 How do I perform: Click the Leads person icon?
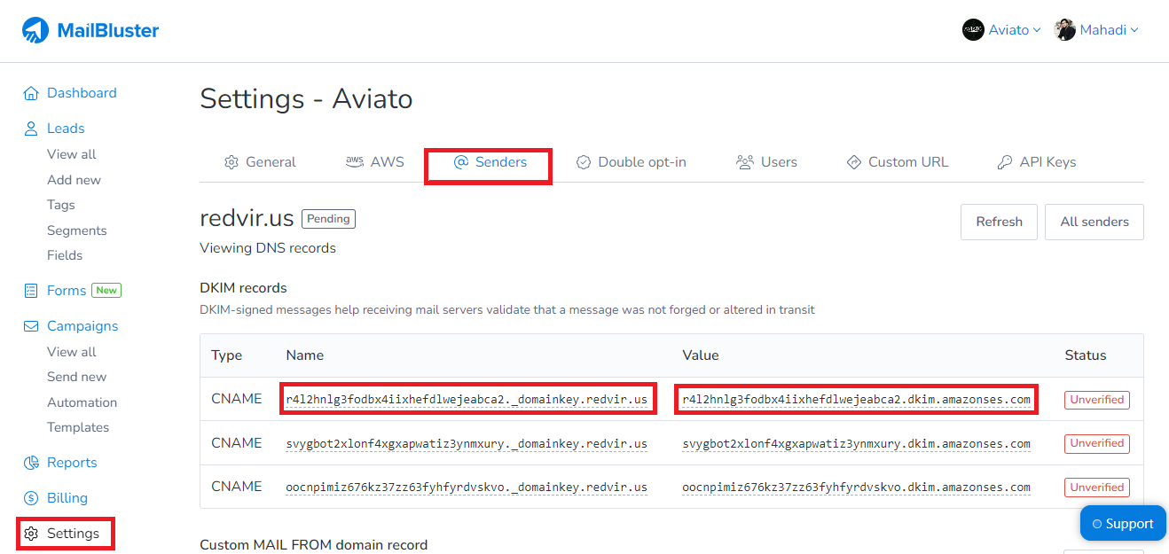coord(31,129)
